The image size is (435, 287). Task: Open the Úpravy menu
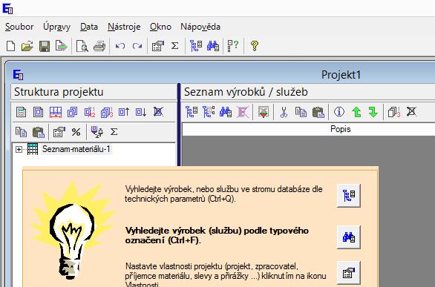pyautogui.click(x=56, y=27)
